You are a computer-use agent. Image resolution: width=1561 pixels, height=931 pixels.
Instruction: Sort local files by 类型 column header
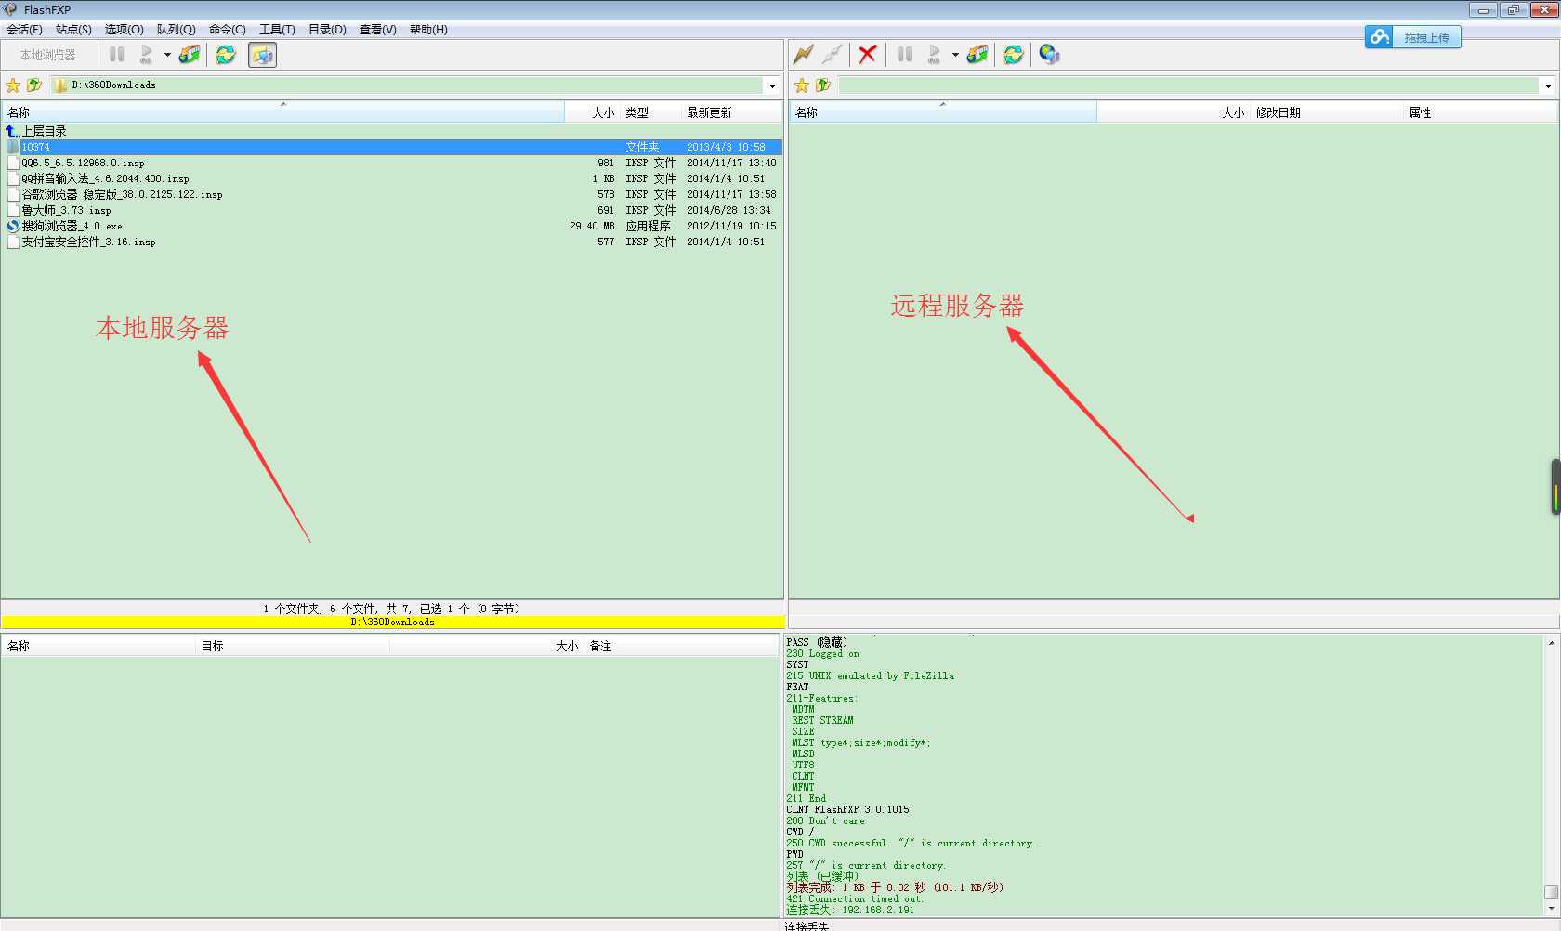[649, 112]
